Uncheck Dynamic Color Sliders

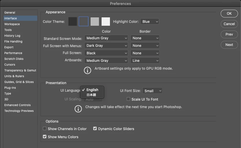95,129
